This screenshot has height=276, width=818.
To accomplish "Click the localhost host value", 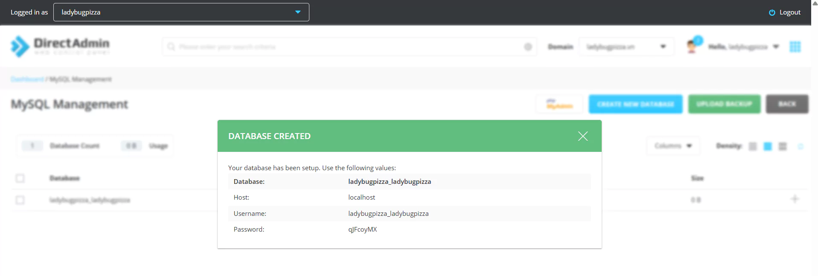I will click(x=361, y=198).
